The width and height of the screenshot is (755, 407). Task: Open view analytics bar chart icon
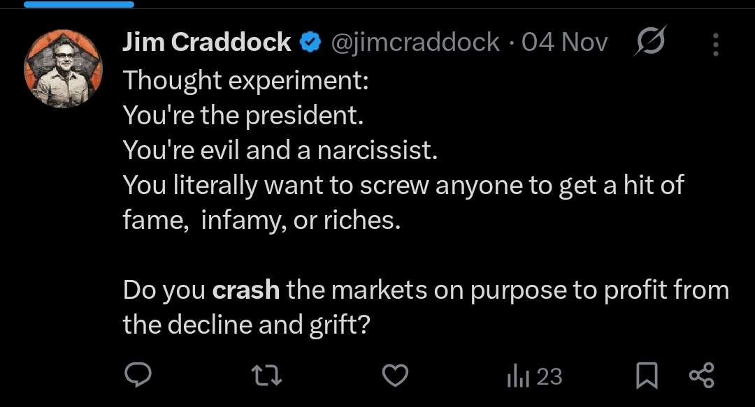(x=518, y=377)
